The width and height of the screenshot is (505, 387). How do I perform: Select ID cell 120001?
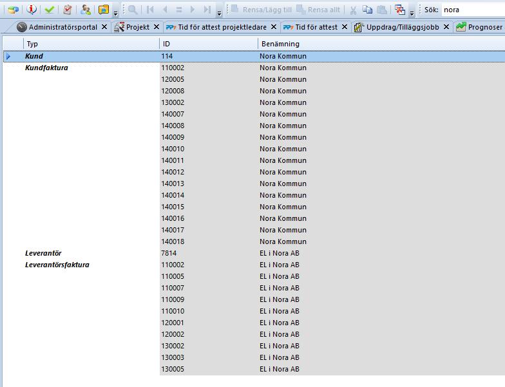pos(209,323)
